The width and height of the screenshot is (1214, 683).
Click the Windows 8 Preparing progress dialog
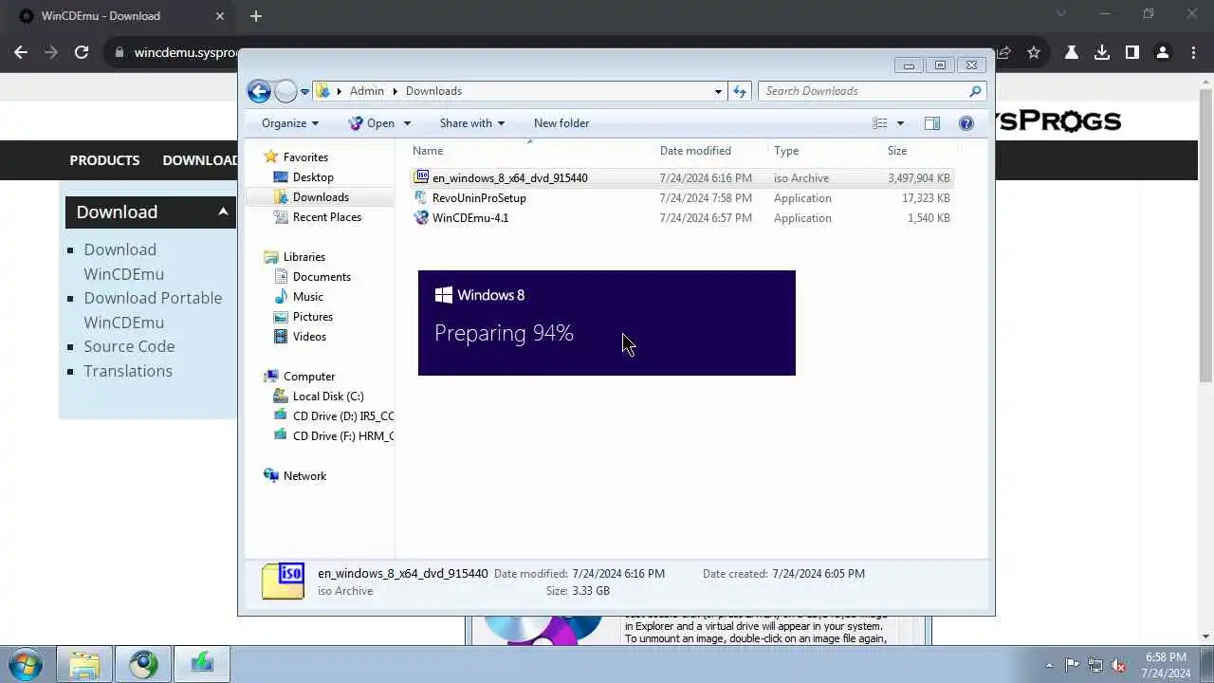pyautogui.click(x=607, y=323)
